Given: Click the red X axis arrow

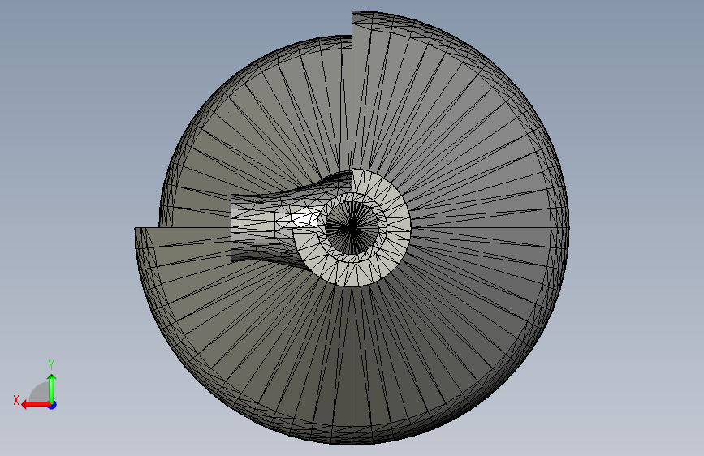Looking at the screenshot, I should click(36, 405).
